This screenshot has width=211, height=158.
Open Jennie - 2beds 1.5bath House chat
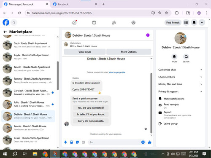(28, 128)
